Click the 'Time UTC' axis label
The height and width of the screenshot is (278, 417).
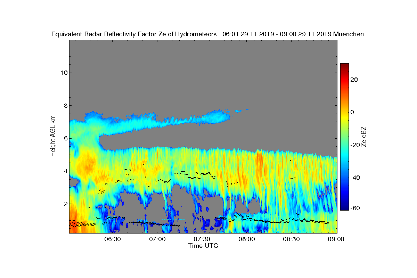coord(203,246)
